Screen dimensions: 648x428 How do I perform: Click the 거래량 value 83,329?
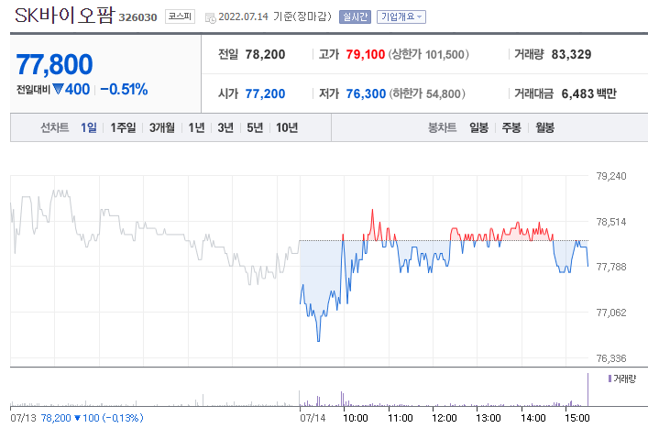(571, 55)
